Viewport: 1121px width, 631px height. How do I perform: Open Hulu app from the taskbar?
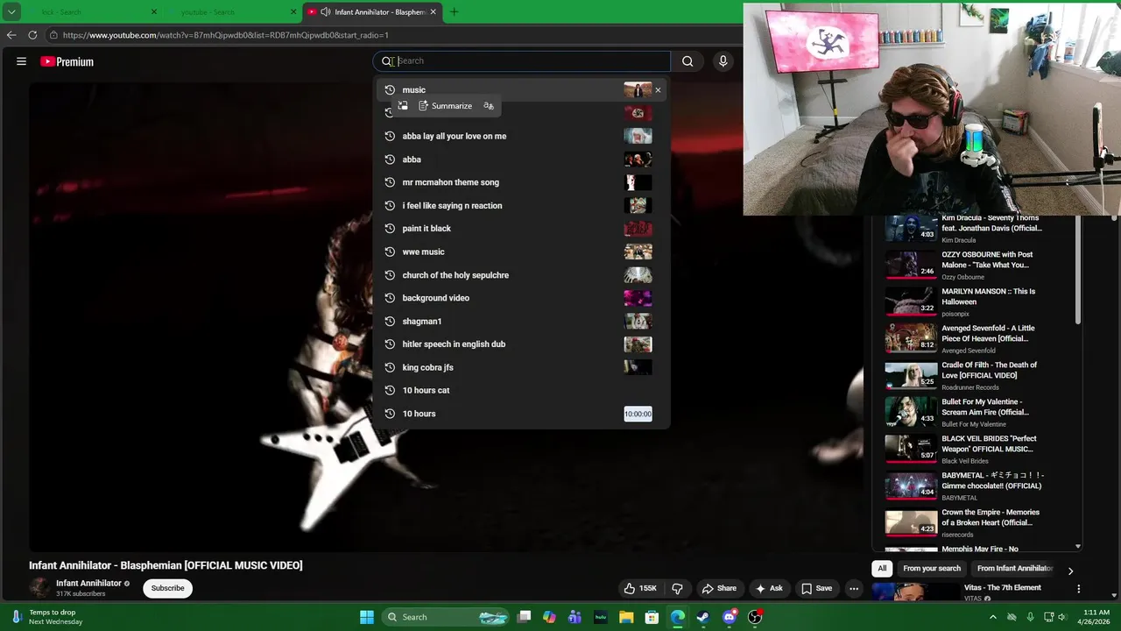601,617
